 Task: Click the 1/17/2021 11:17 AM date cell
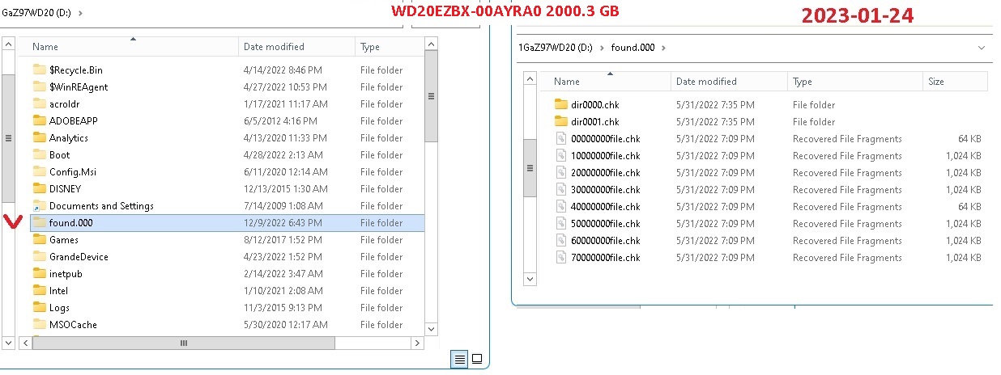285,104
